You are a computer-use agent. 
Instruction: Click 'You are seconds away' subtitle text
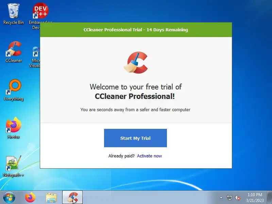[x=135, y=109]
